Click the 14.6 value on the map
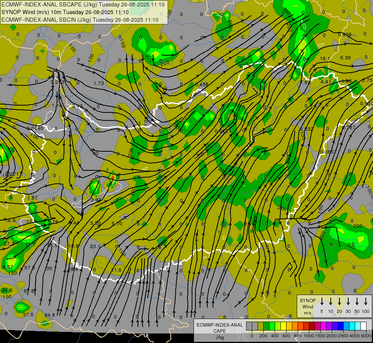The image size is (373, 343). [10, 220]
